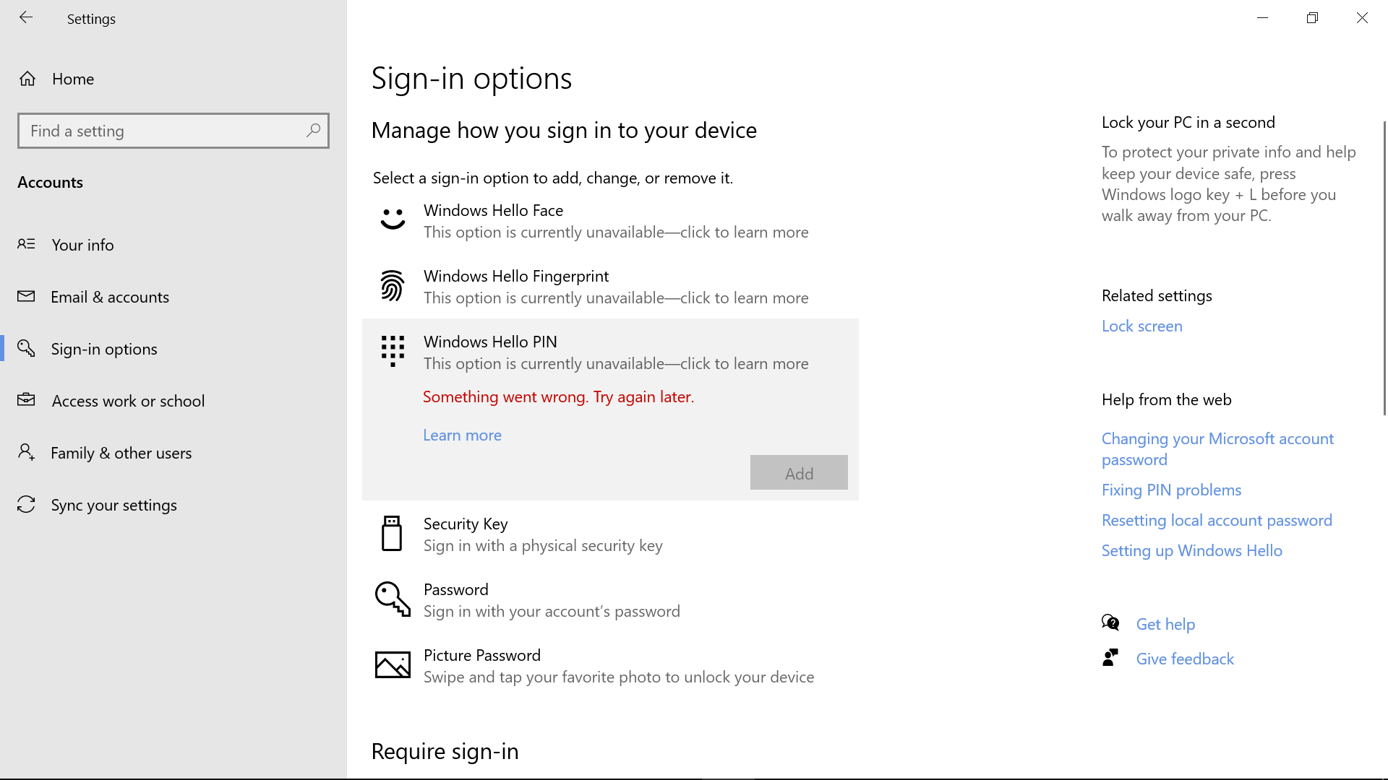Open Resetting local account password link
The image size is (1388, 780).
point(1217,520)
